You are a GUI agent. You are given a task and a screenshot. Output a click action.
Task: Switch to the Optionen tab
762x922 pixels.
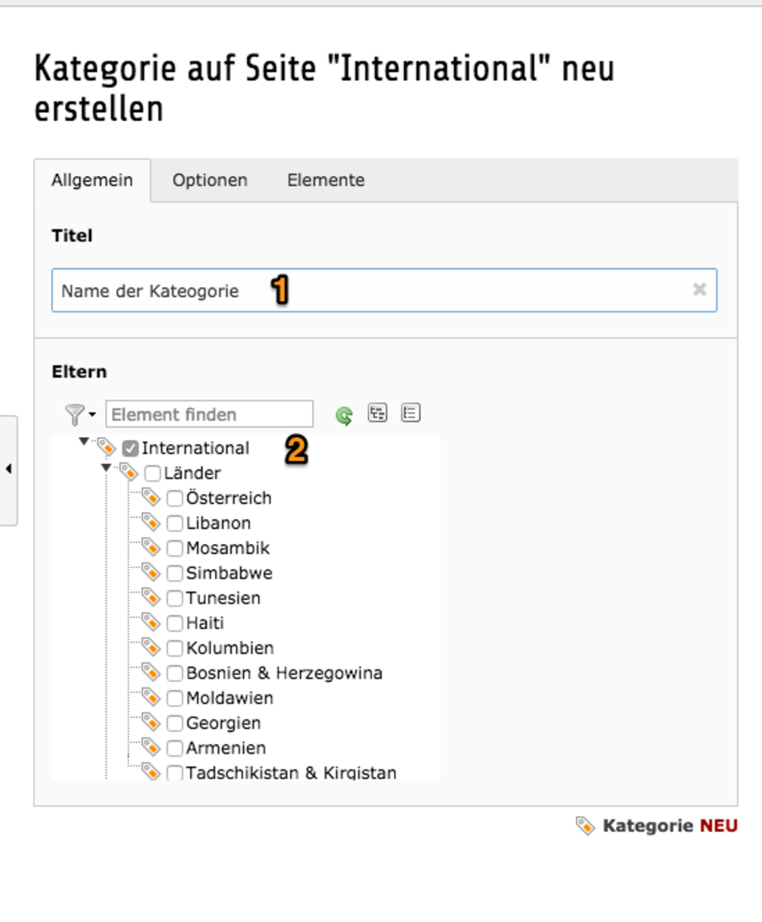[210, 180]
